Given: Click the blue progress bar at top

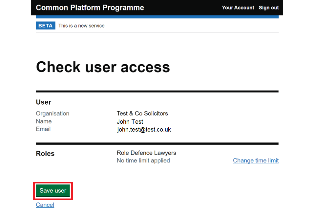Looking at the screenshot, I should pyautogui.click(x=157, y=16).
